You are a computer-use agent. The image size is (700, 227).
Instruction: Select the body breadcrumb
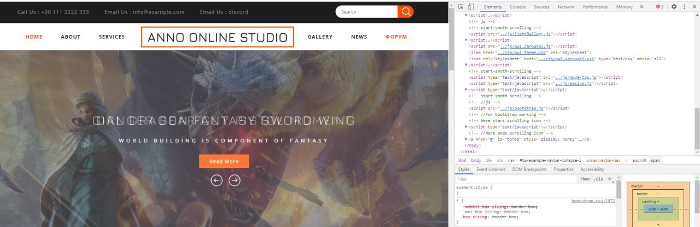[x=476, y=160]
